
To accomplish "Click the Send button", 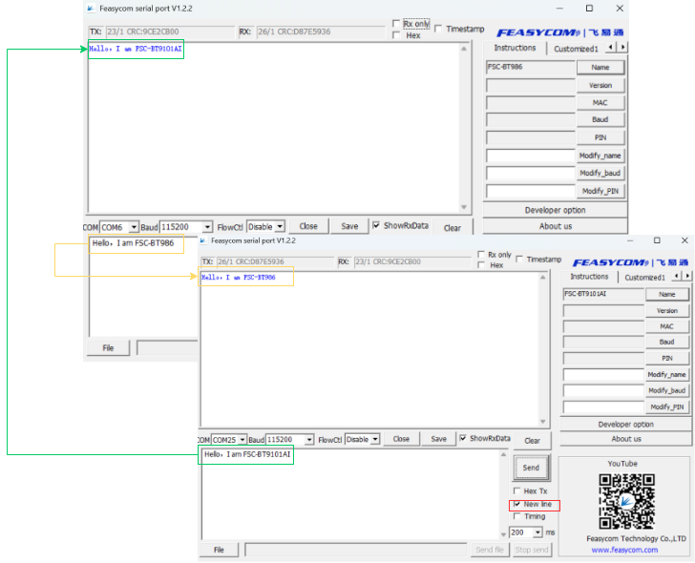I will coord(531,468).
